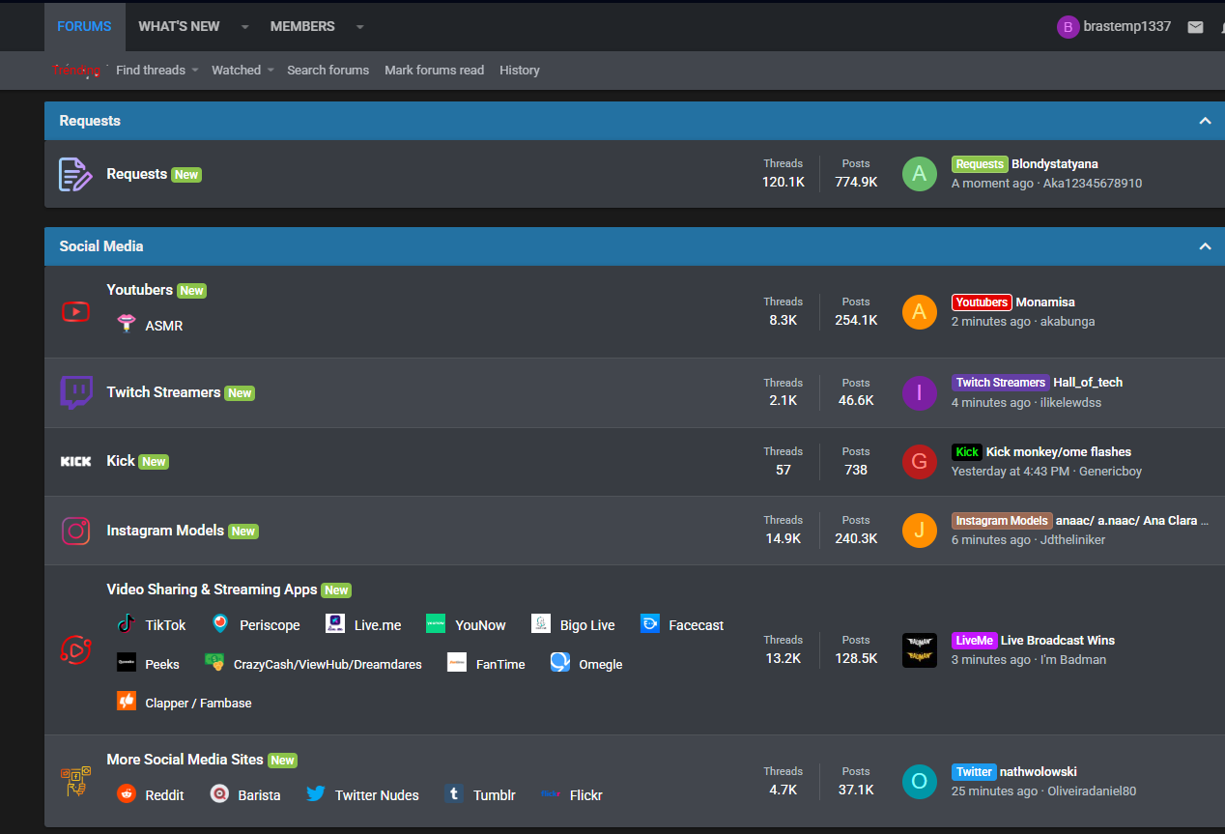Click the purple Twitch logo icon
The height and width of the screenshot is (834, 1225).
(75, 392)
